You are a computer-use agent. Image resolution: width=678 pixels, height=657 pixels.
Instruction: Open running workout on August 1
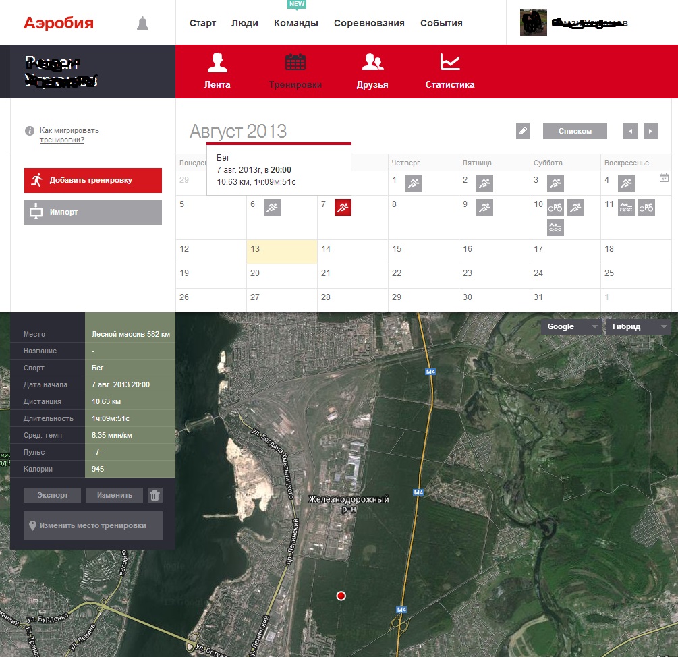click(x=414, y=183)
